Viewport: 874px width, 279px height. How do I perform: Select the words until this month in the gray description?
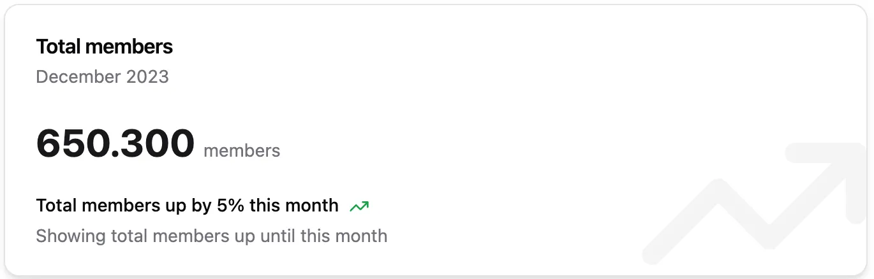point(324,236)
